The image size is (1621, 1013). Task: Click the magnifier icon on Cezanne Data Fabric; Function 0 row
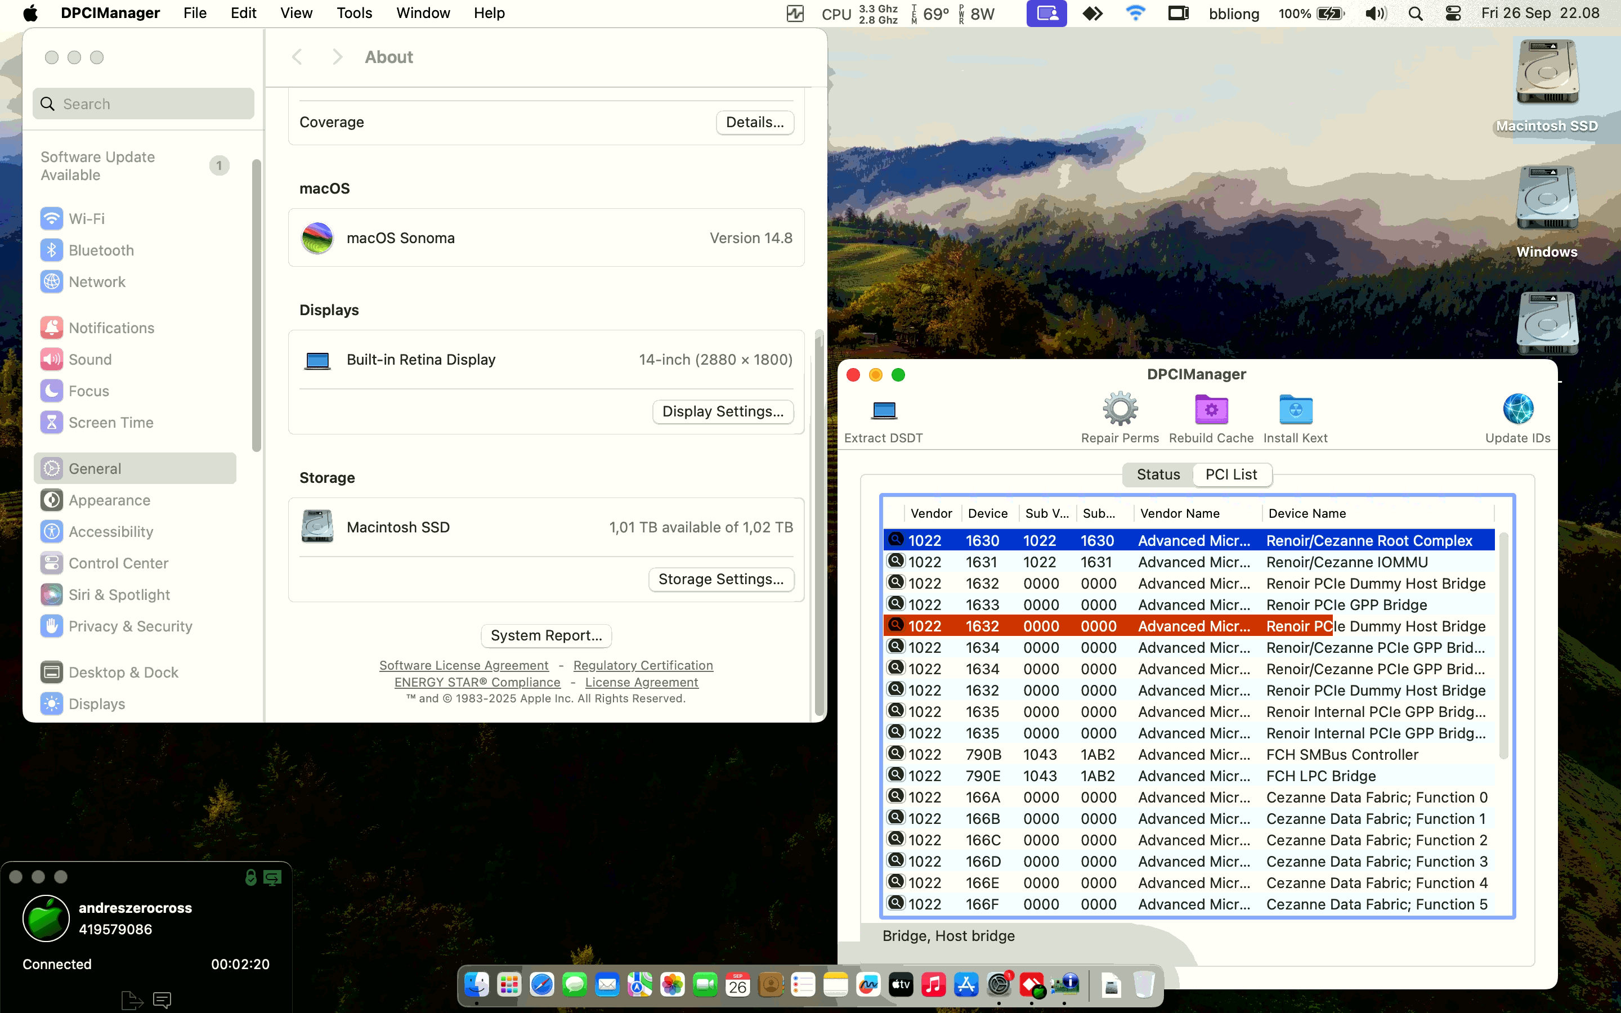[x=895, y=796]
